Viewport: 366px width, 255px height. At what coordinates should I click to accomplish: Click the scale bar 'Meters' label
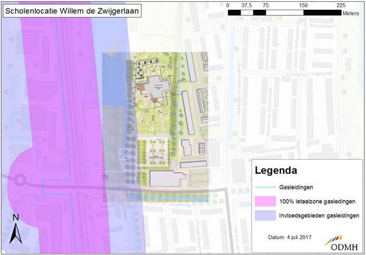click(351, 14)
